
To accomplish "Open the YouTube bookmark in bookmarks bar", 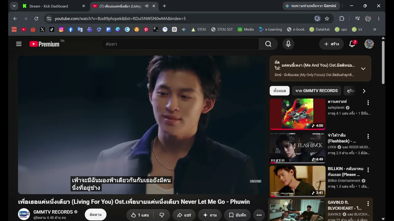I will pos(24,29).
